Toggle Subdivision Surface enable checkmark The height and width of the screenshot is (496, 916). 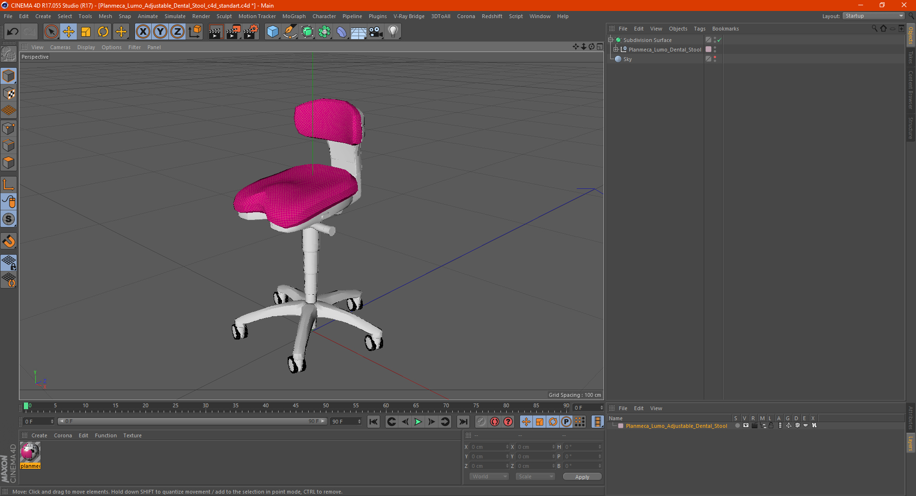pos(719,40)
